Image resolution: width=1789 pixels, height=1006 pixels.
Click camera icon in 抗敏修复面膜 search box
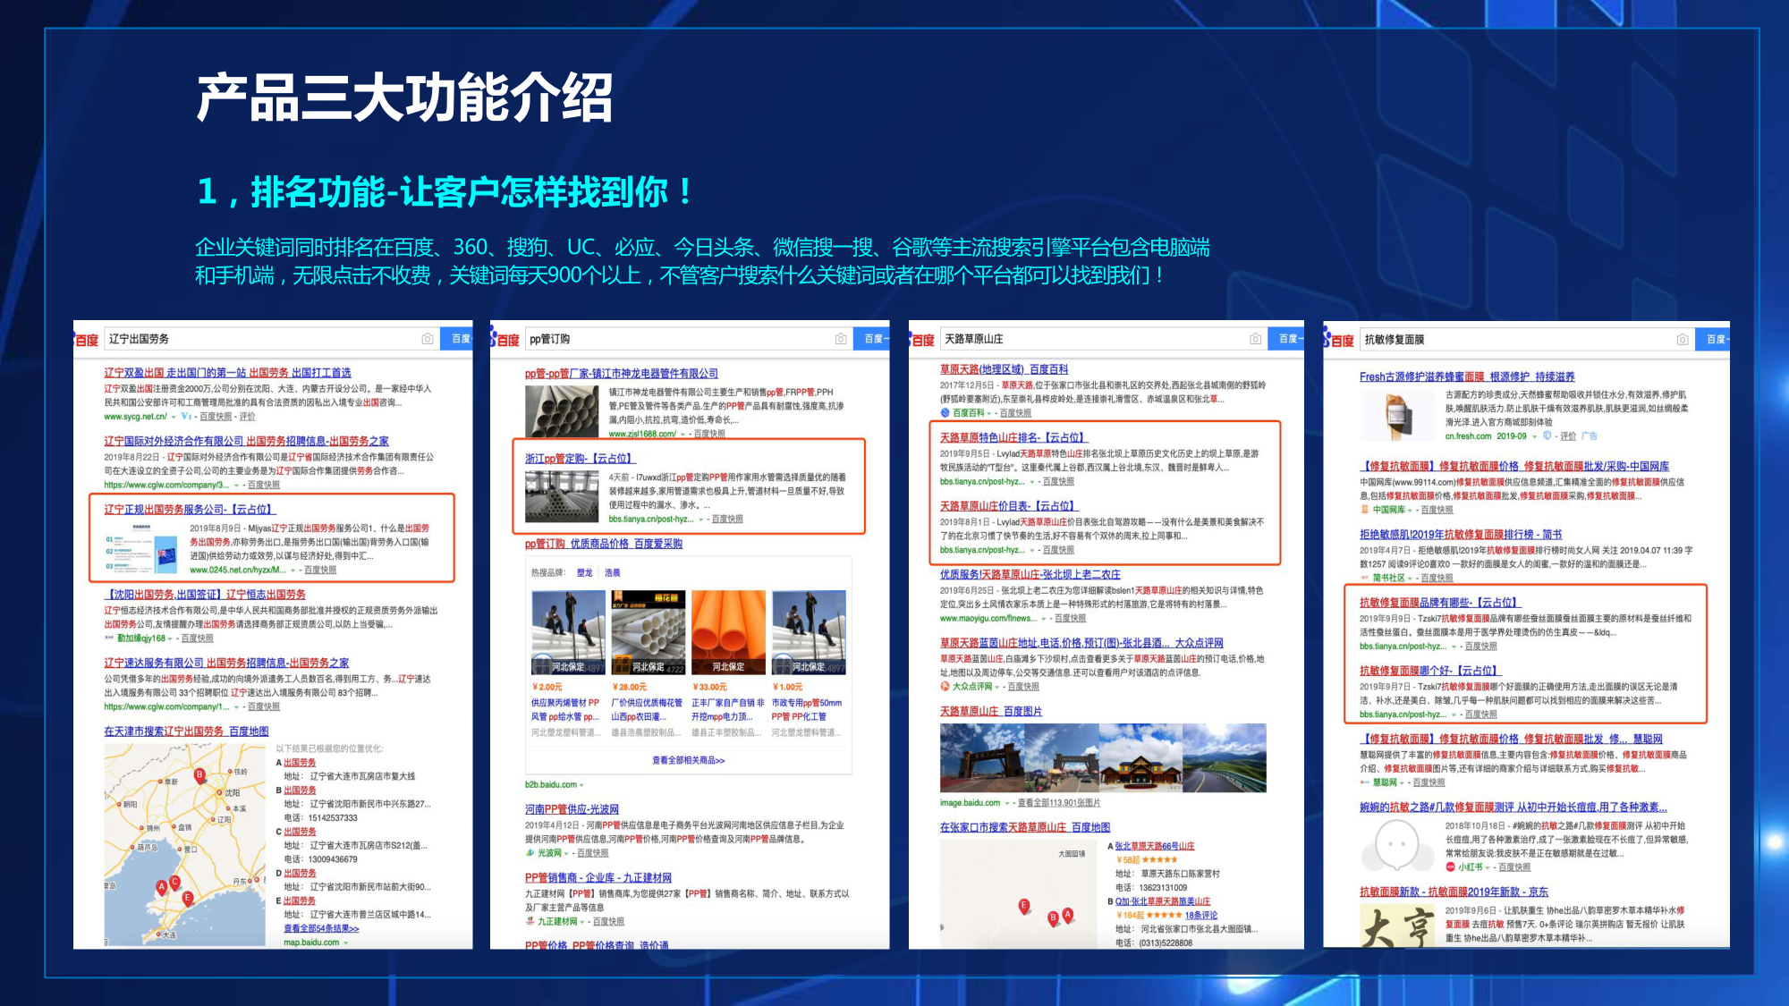(1683, 340)
